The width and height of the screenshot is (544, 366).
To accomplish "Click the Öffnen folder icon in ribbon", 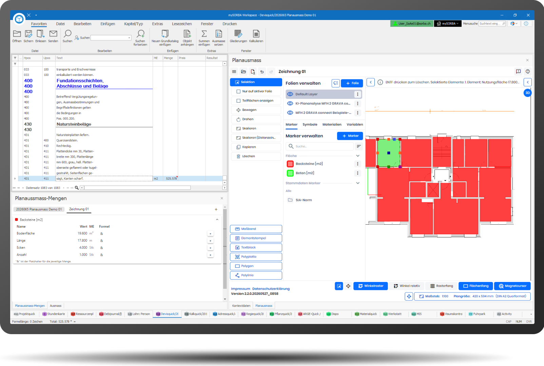I will coord(17,34).
